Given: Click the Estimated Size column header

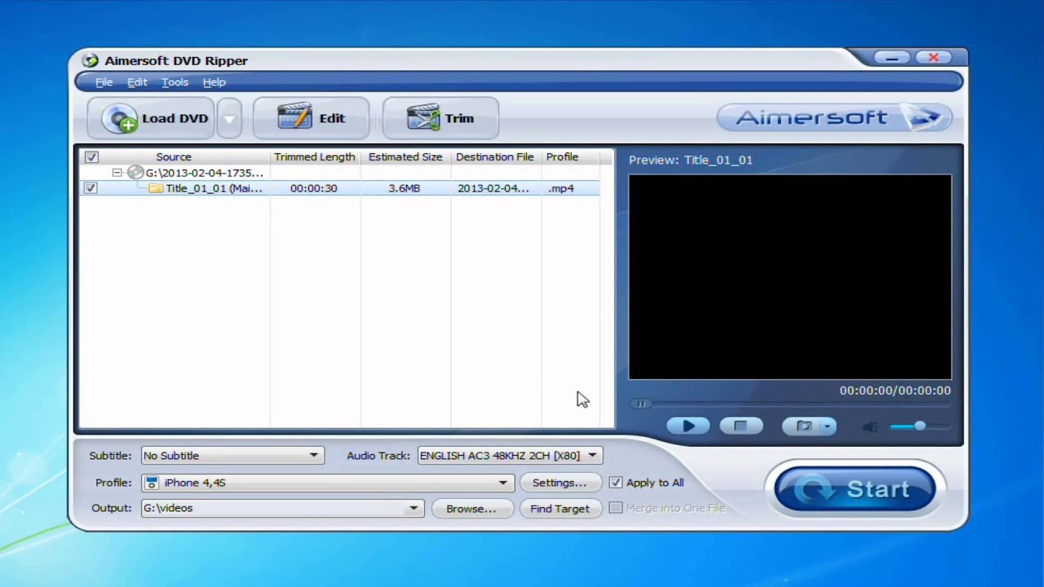Looking at the screenshot, I should [405, 157].
